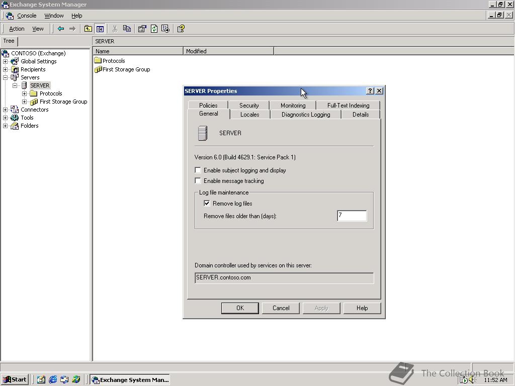The image size is (515, 386).
Task: Switch to the Security tab
Action: click(x=249, y=106)
